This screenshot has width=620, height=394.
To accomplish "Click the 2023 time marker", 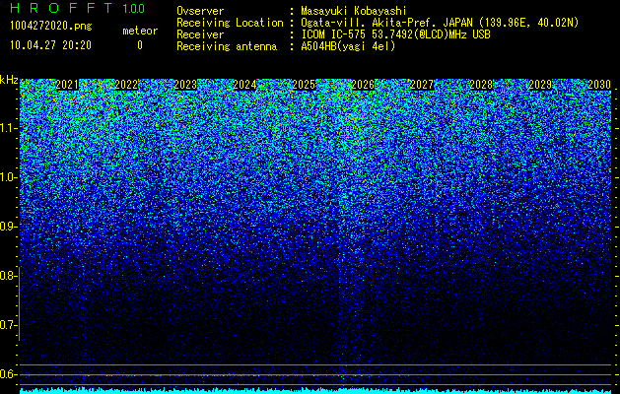I will click(185, 85).
